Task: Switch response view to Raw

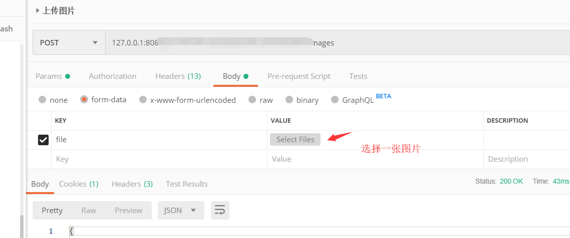Action: coord(89,211)
